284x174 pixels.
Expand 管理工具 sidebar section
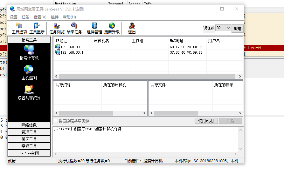(x=29, y=132)
